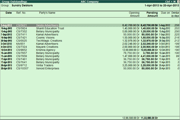Select the Cosmic Visions party
Image resolution: width=180 pixels, height=120 pixels.
pos(45,37)
